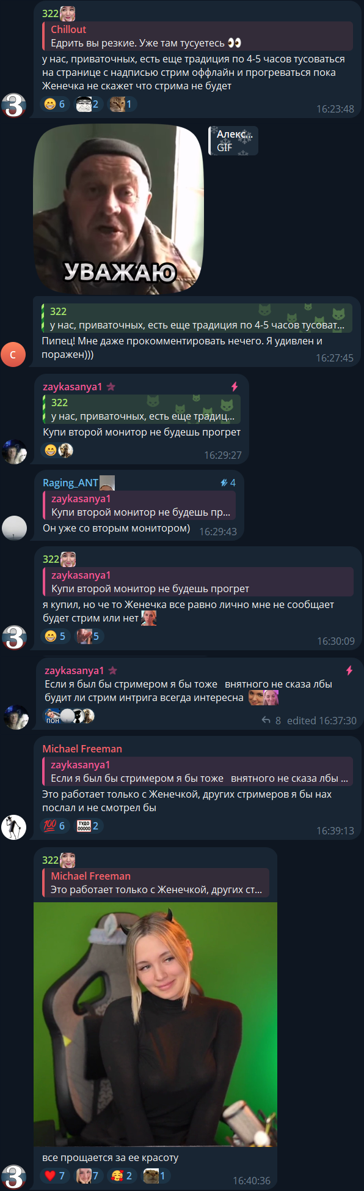The height and width of the screenshot is (1191, 364).
Task: Toggle the grinning reaction with count 5
Action: (x=55, y=636)
